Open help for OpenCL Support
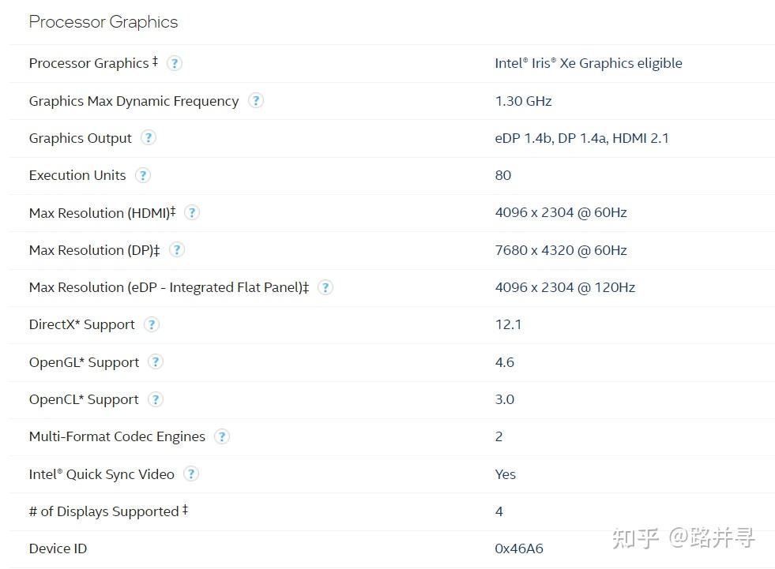 coord(156,399)
